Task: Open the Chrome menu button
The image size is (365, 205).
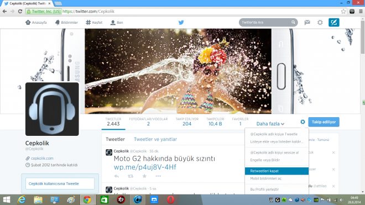Action: point(361,11)
